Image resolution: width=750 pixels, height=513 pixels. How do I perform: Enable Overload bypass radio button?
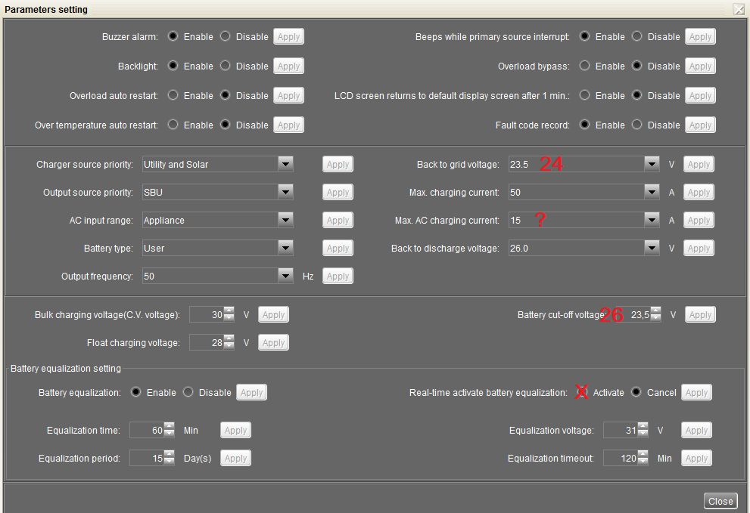pos(584,66)
